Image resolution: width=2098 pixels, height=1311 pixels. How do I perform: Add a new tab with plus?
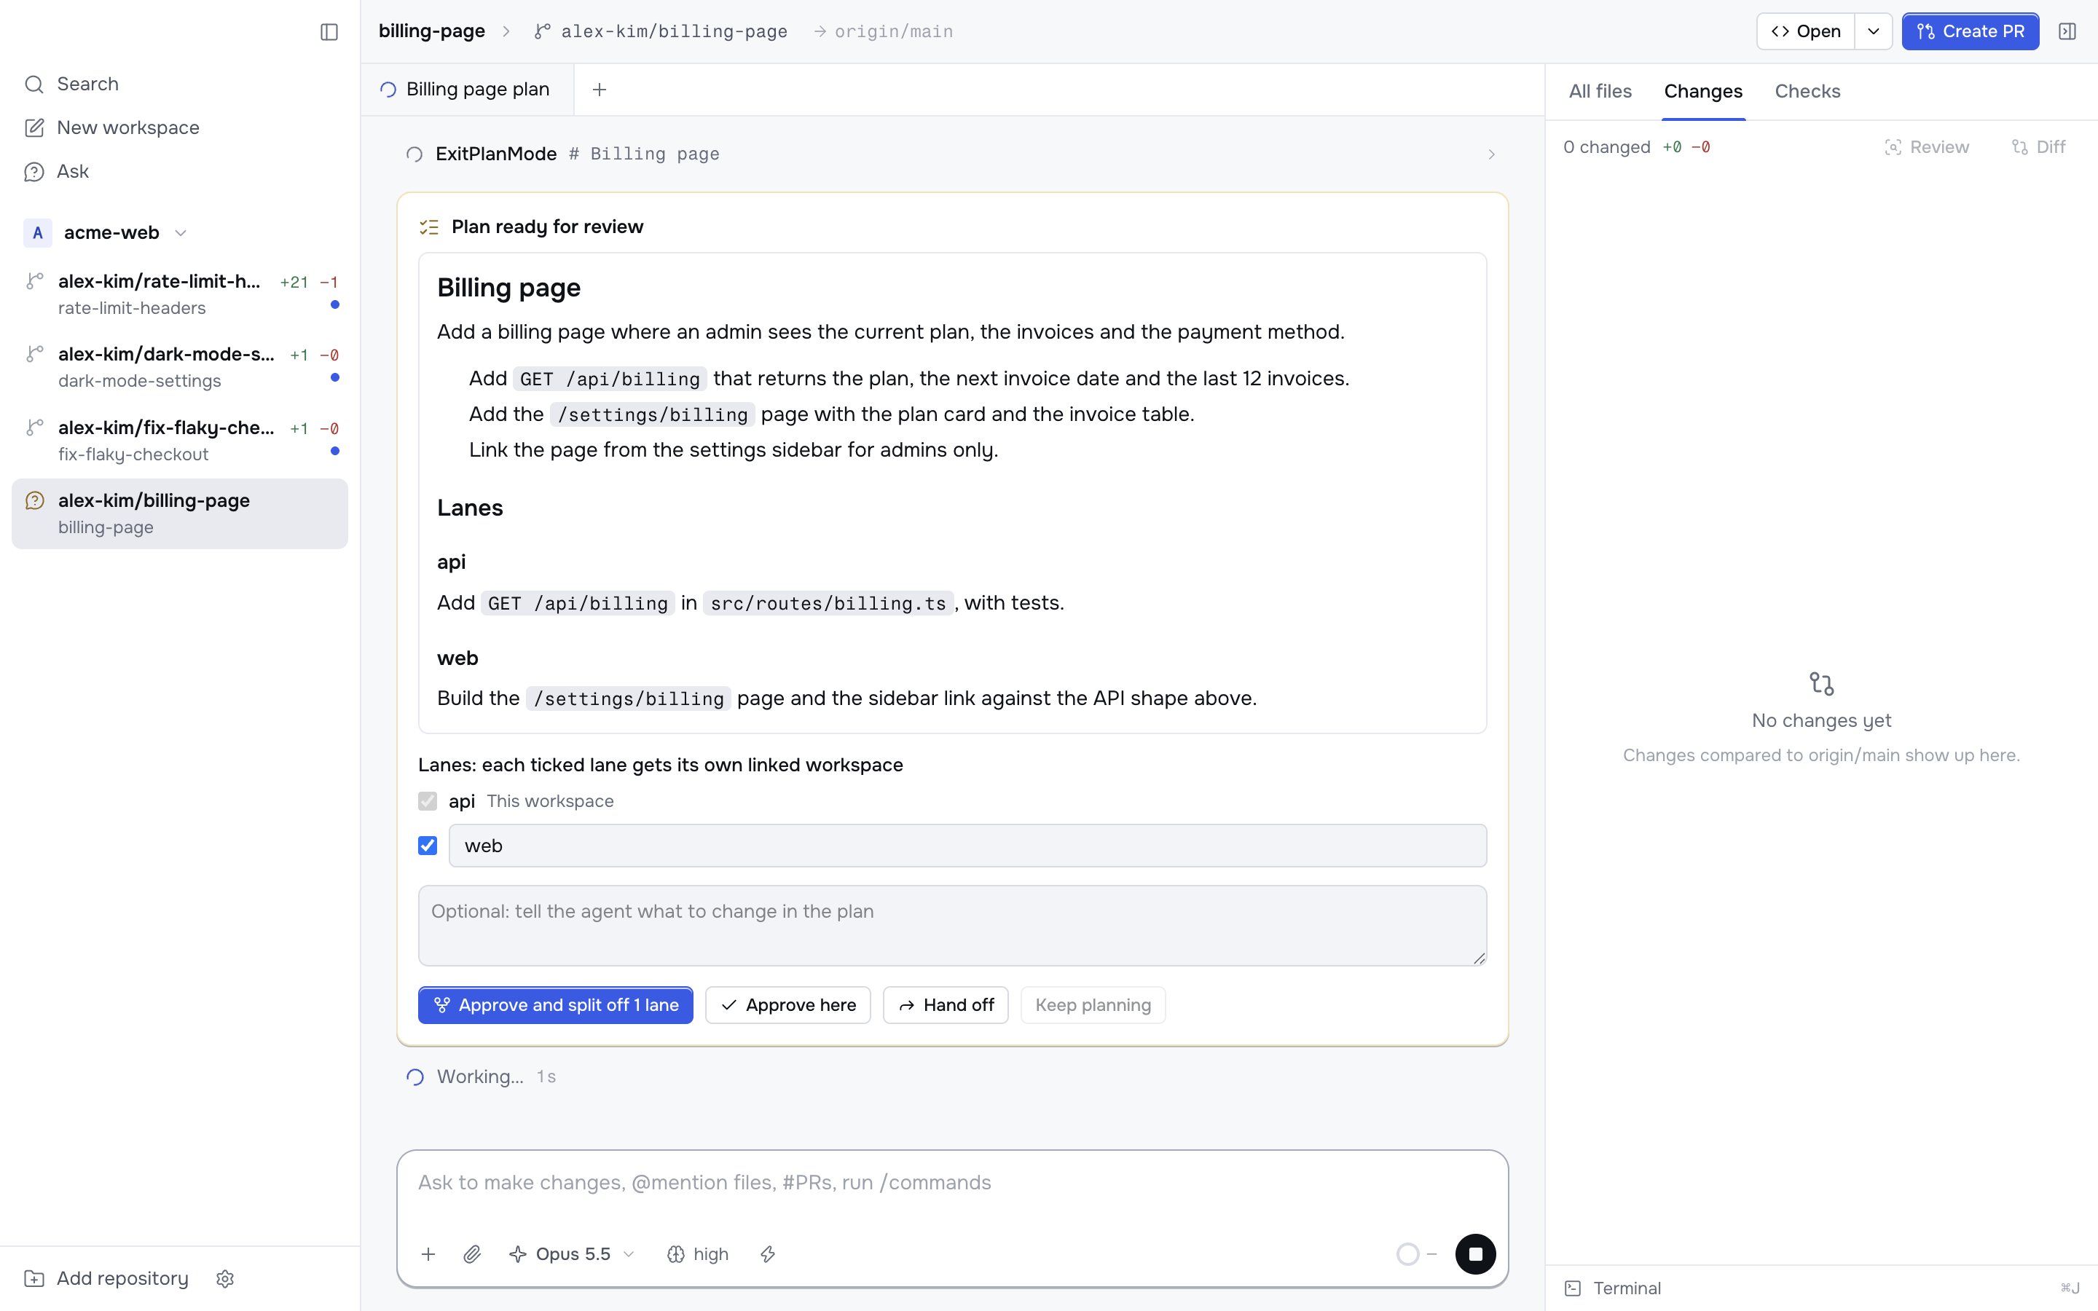tap(599, 90)
